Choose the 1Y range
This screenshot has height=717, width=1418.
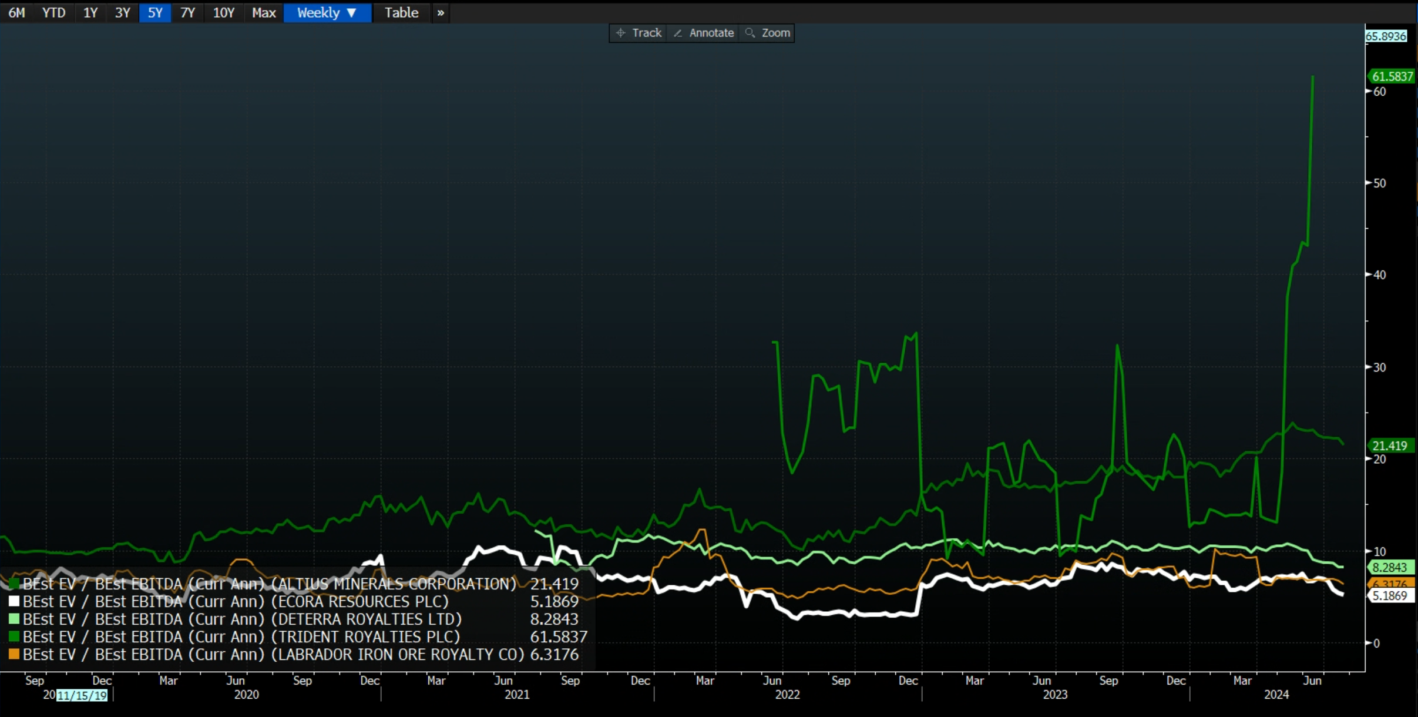click(x=90, y=12)
